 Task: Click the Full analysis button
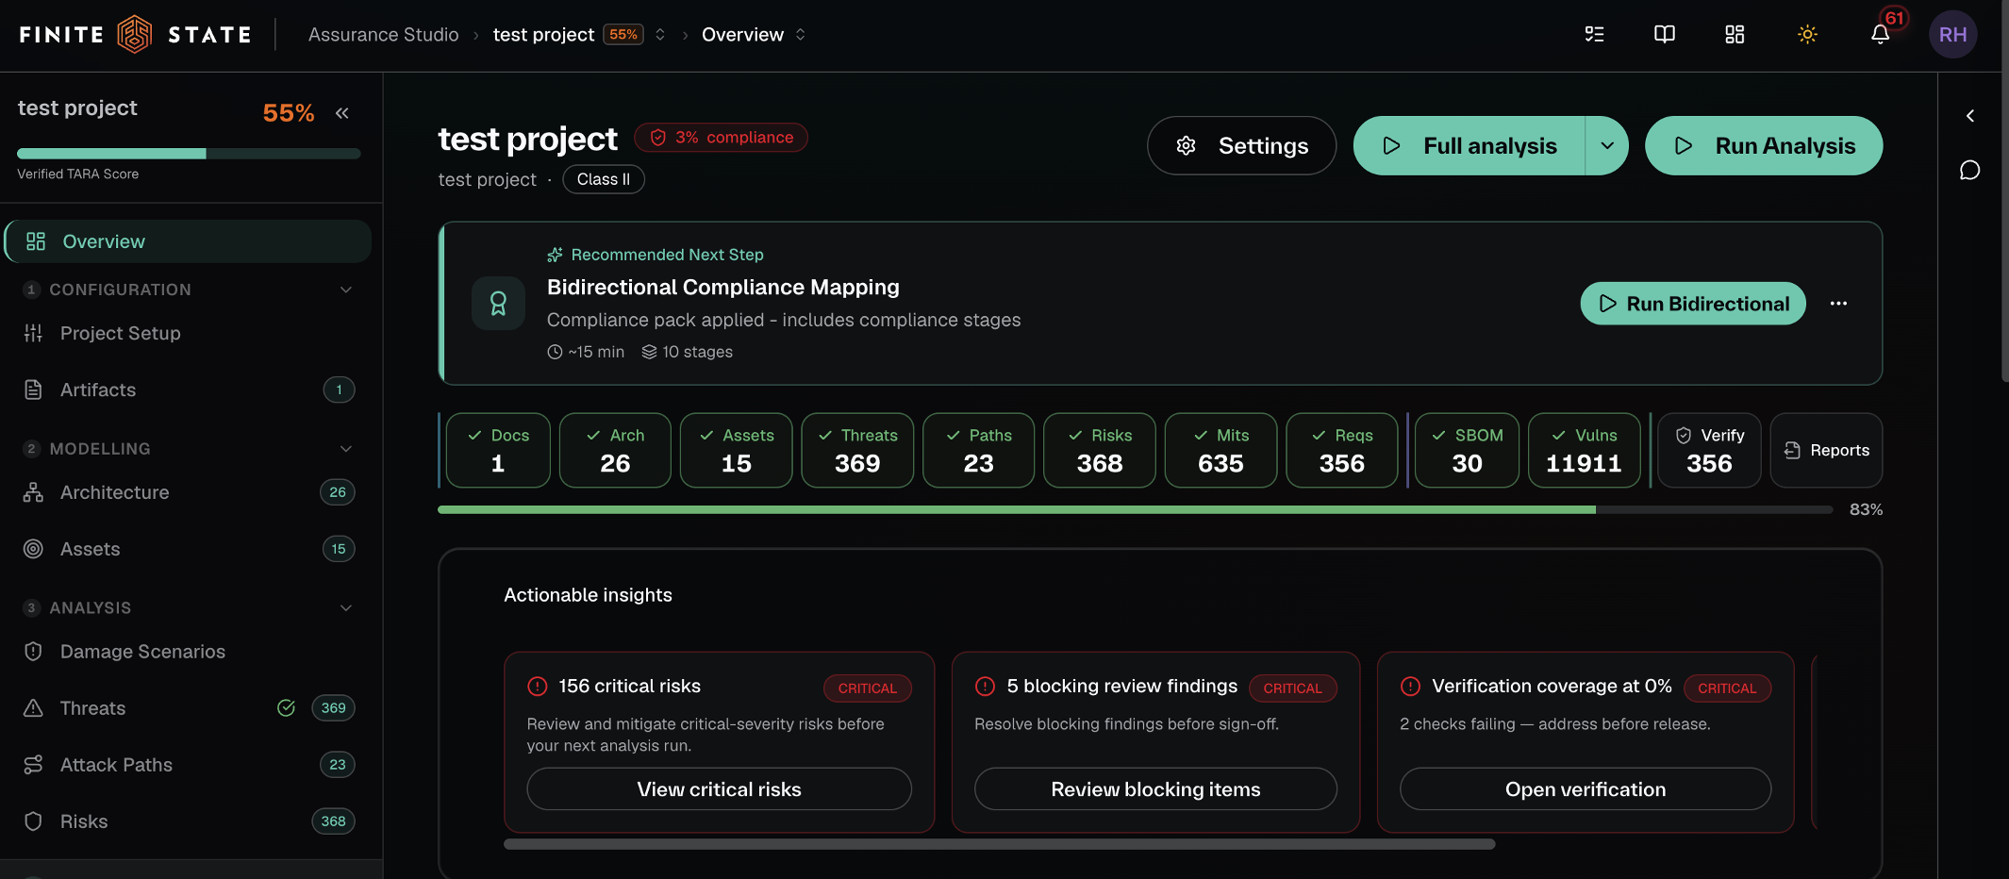(x=1469, y=146)
